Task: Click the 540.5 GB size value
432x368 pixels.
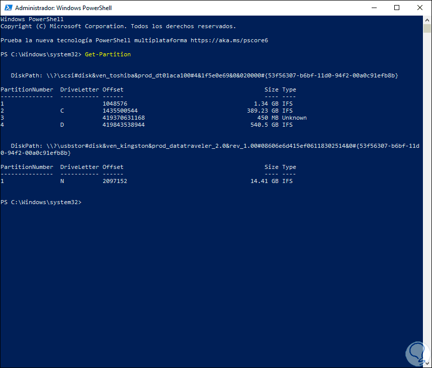Action: (x=265, y=125)
